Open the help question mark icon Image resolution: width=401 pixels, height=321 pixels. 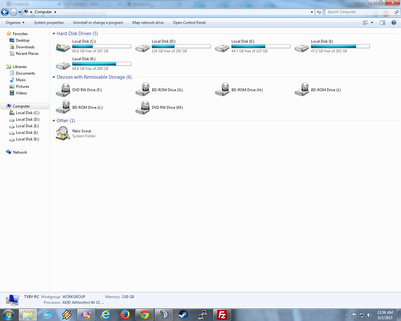pyautogui.click(x=394, y=23)
